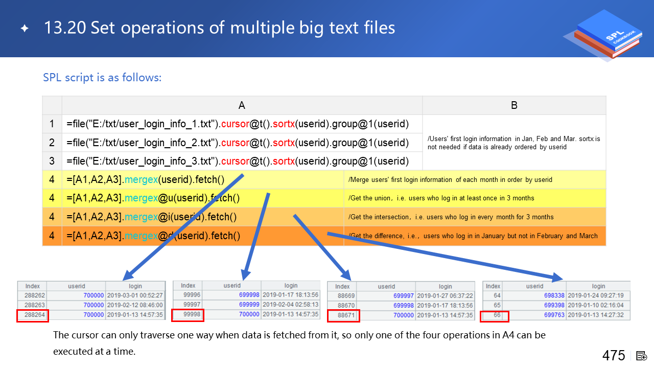Select the user_login_info_1.txt script cell

tap(242, 124)
